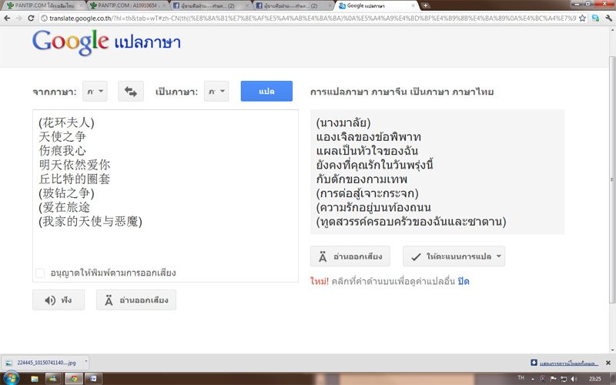
Task: Click source line (我家的天使与恶魔)
Action: tap(90, 222)
